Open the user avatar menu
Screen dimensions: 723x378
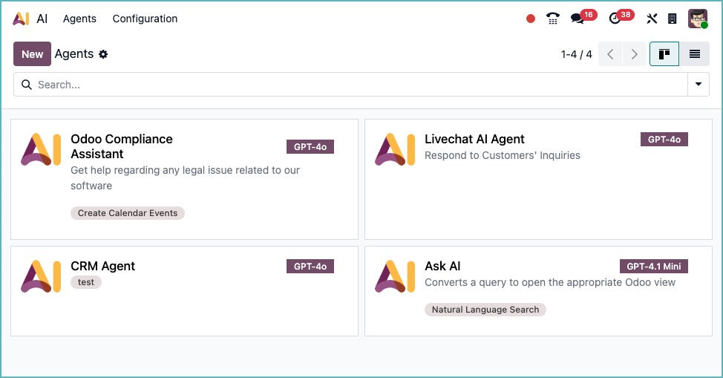697,19
